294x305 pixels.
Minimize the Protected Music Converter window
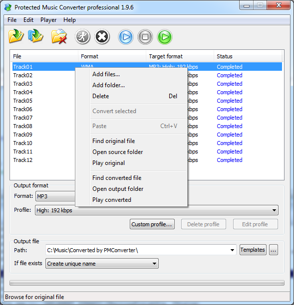point(247,5)
